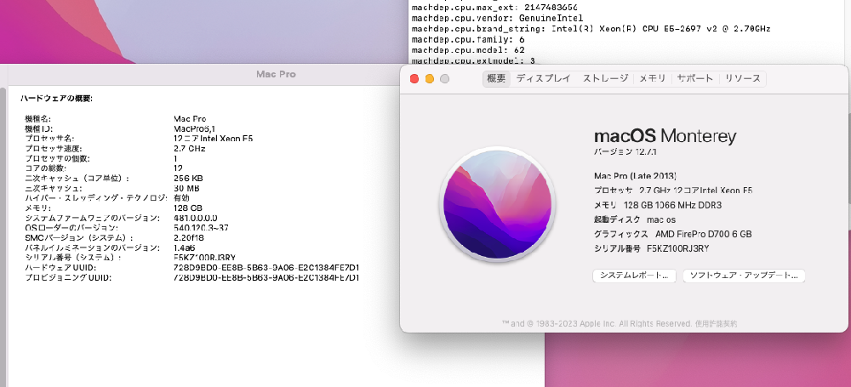Select the 概要 tab
This screenshot has width=851, height=387.
click(496, 79)
